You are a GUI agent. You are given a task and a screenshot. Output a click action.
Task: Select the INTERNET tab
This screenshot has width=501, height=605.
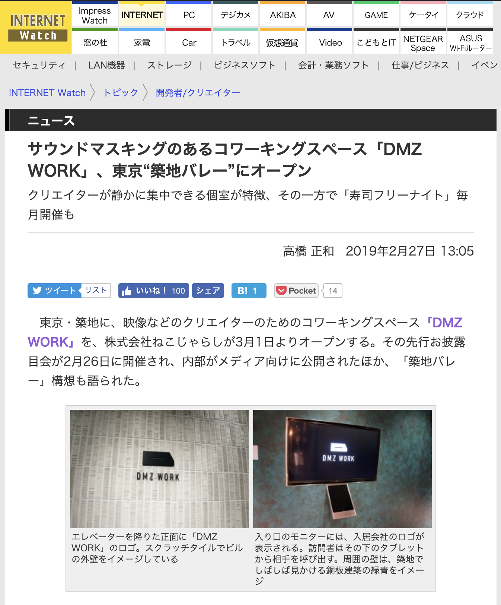142,14
